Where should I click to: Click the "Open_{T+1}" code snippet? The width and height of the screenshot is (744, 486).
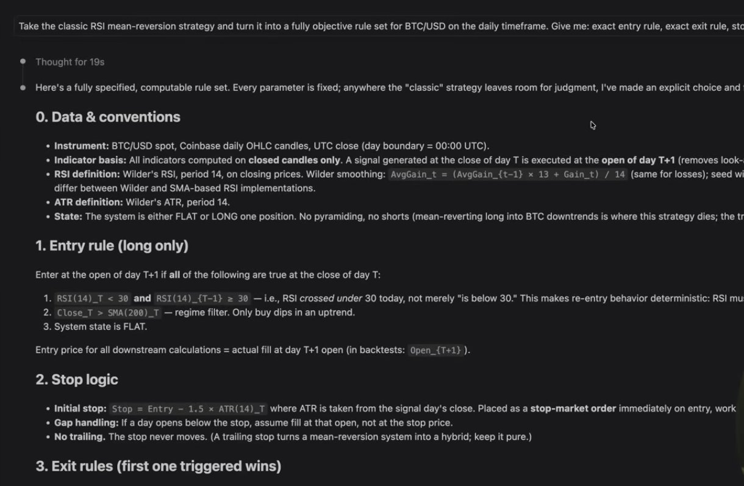coord(435,350)
